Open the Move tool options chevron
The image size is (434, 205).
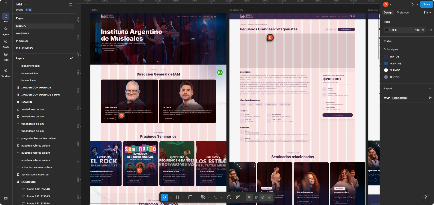tap(170, 197)
